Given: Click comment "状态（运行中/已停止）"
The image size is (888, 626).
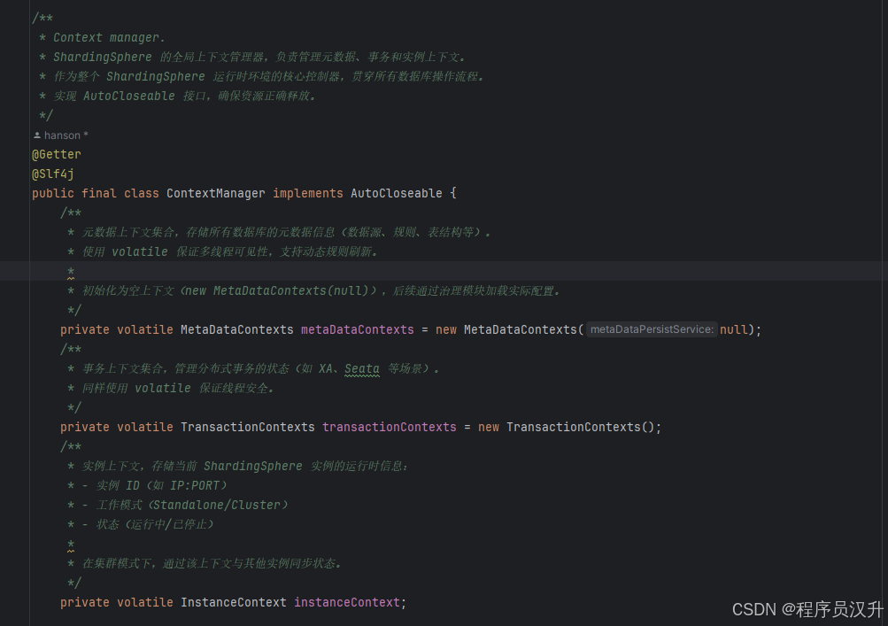Looking at the screenshot, I should [155, 524].
